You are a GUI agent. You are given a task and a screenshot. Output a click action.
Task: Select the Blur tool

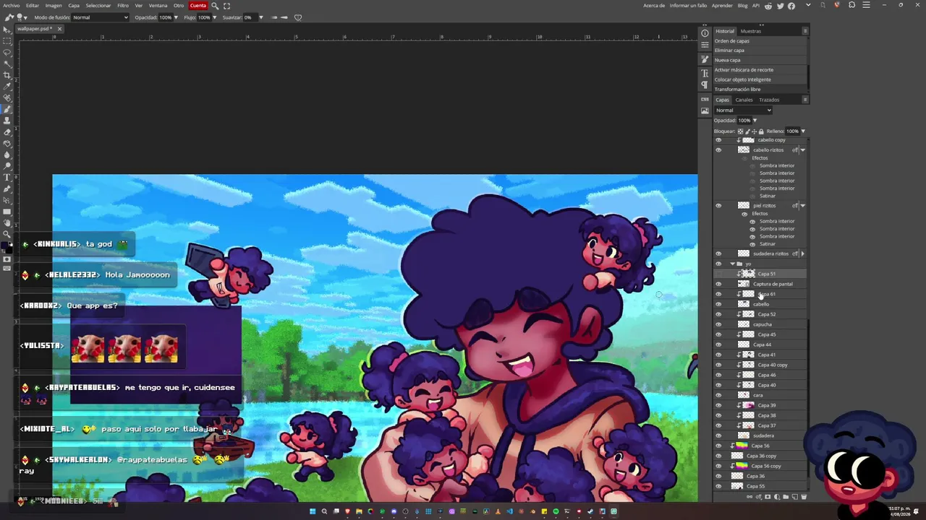coord(7,155)
